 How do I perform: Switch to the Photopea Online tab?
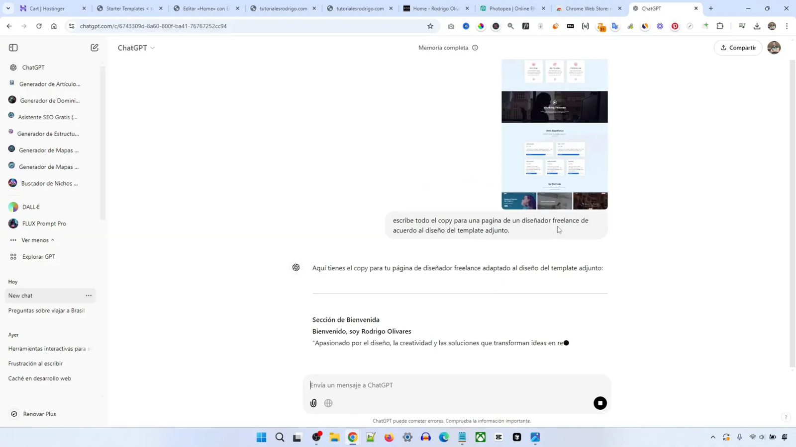pos(512,8)
